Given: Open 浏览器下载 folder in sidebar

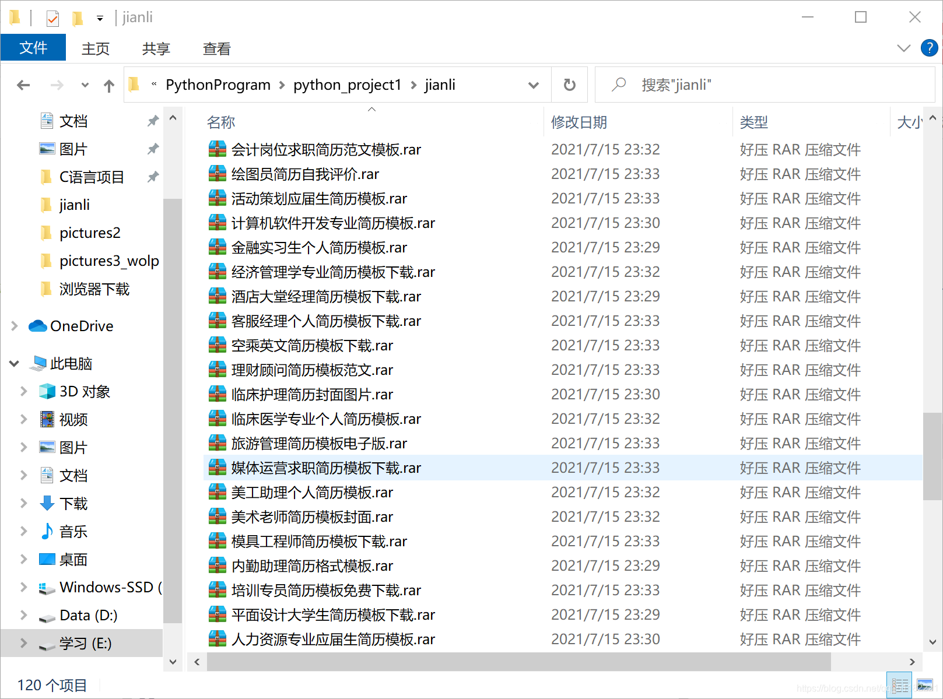Looking at the screenshot, I should (94, 289).
